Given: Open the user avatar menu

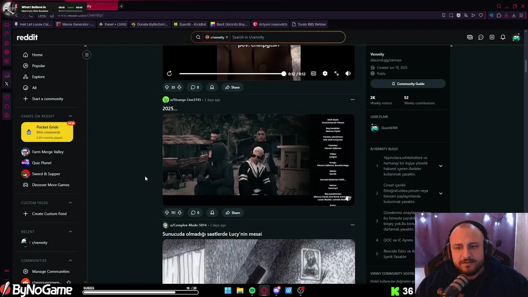Looking at the screenshot, I should (x=516, y=38).
